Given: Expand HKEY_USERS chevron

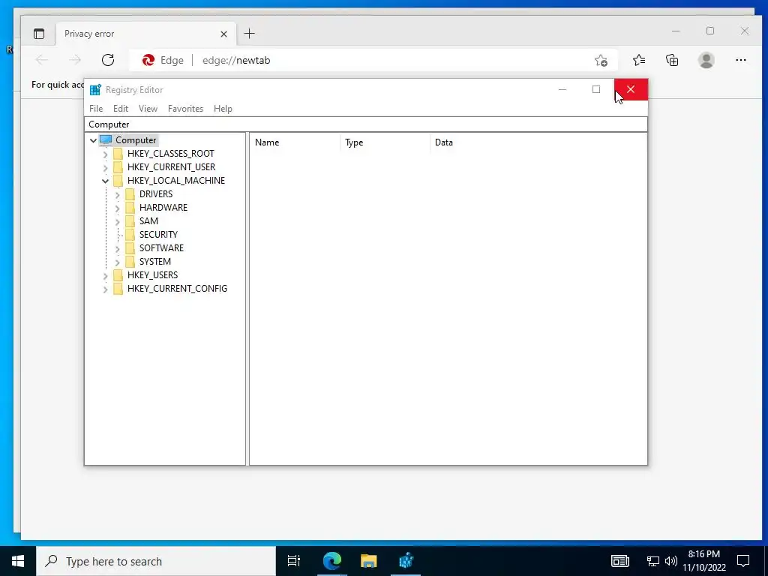Looking at the screenshot, I should [105, 276].
